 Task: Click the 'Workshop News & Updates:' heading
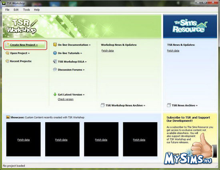coord(119,45)
